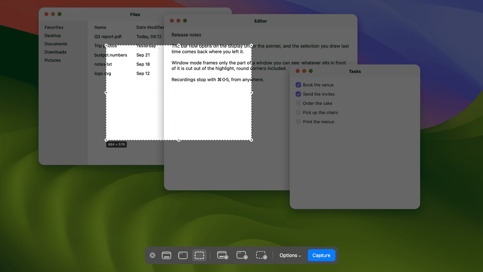Select Record Entire Screen icon

tap(223, 255)
